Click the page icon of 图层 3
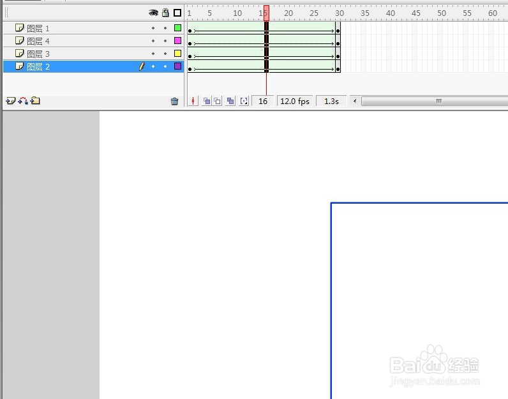This screenshot has height=399, width=508. click(20, 53)
